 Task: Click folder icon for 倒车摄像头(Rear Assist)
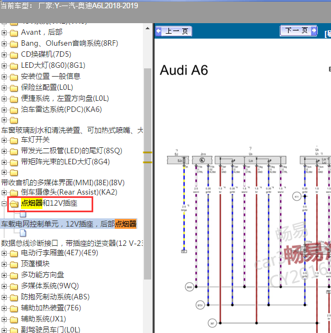(14, 192)
